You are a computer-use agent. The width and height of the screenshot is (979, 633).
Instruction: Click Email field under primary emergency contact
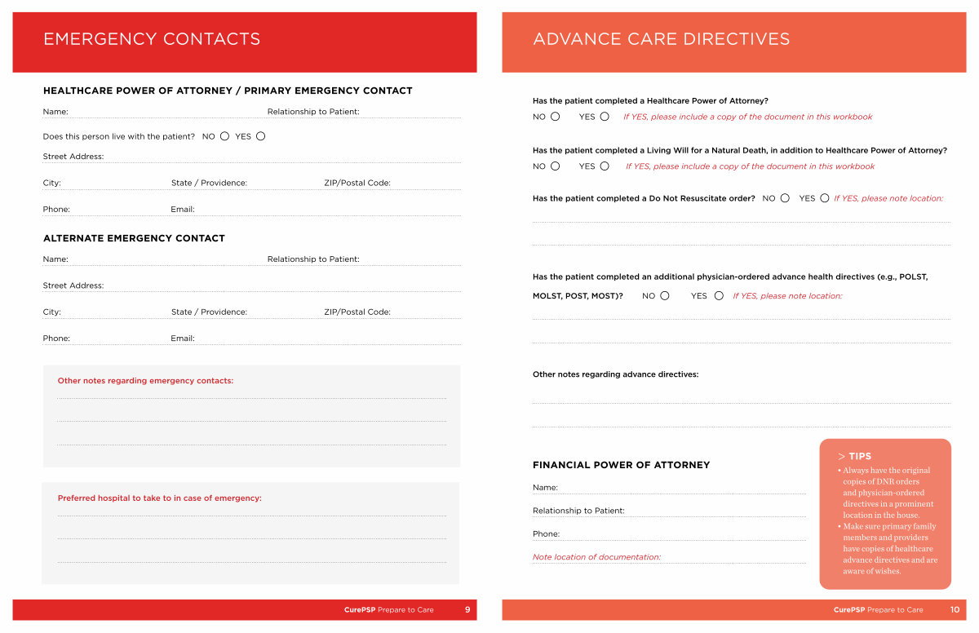pos(326,210)
